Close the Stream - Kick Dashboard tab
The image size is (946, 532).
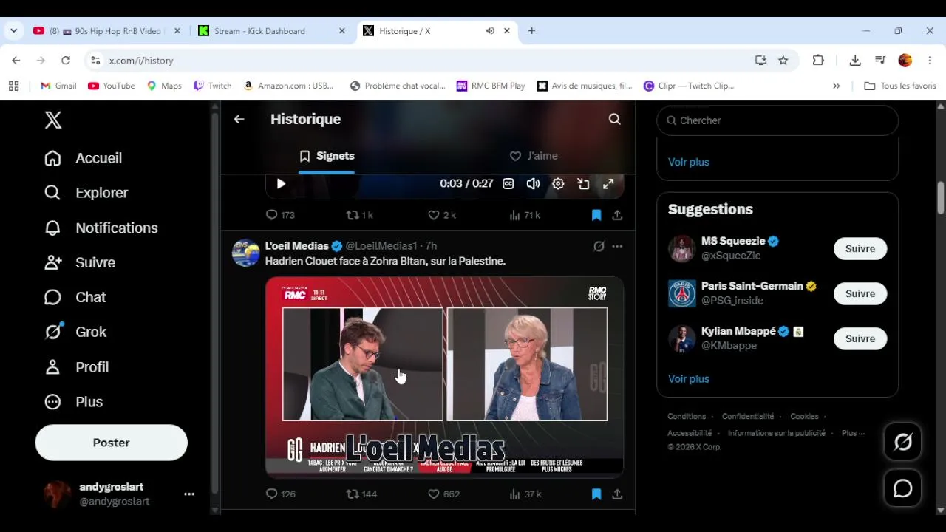(341, 31)
